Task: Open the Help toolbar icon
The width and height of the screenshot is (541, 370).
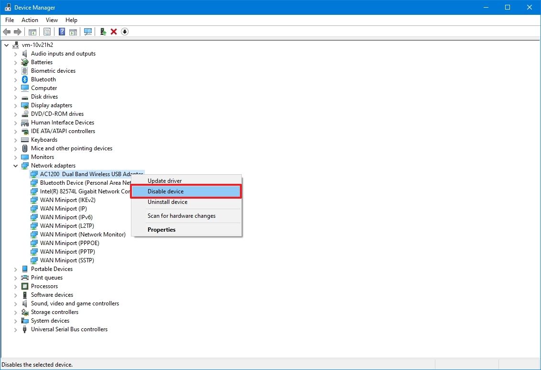Action: pos(61,32)
